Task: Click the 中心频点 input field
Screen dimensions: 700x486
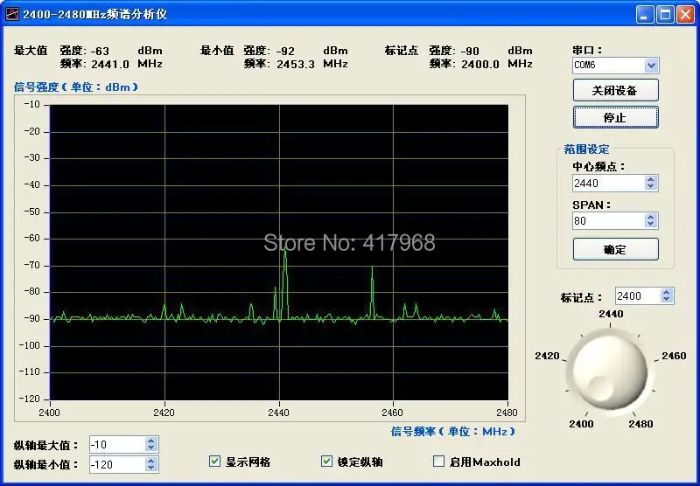Action: pos(609,183)
